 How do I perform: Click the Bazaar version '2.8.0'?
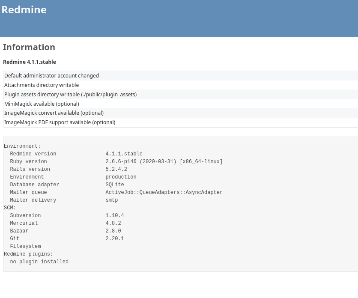113,231
